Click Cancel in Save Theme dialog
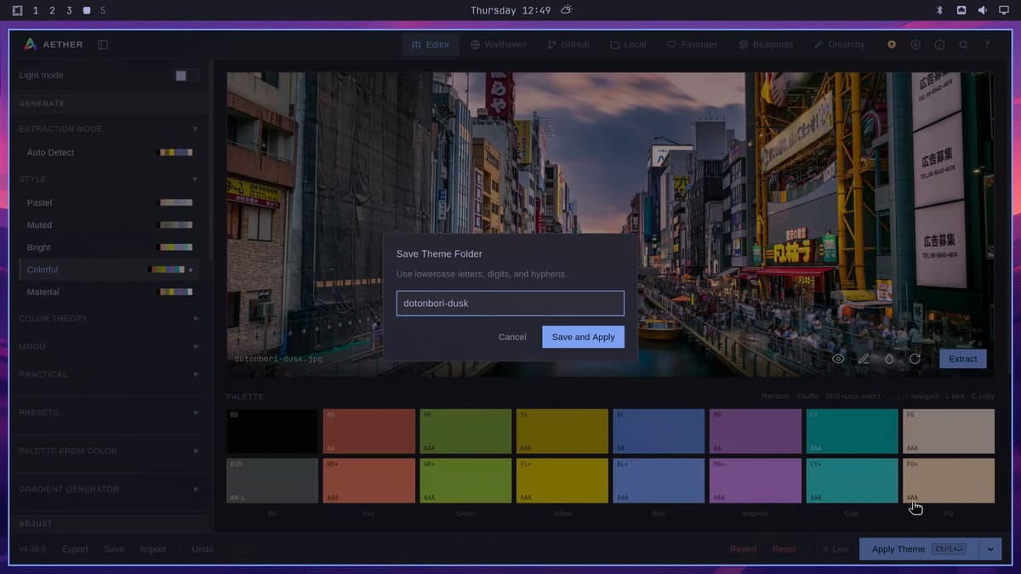 pos(512,337)
